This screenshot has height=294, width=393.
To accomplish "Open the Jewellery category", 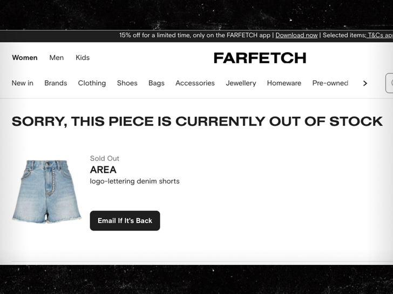I will click(241, 83).
